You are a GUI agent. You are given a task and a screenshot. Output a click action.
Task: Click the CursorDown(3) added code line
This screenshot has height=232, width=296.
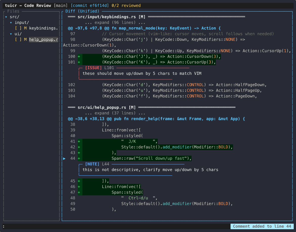(x=162, y=56)
